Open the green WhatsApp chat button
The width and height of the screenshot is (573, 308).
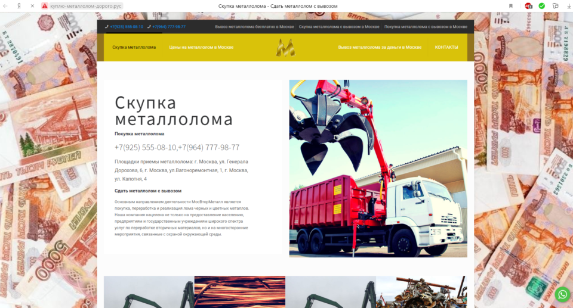(x=562, y=294)
